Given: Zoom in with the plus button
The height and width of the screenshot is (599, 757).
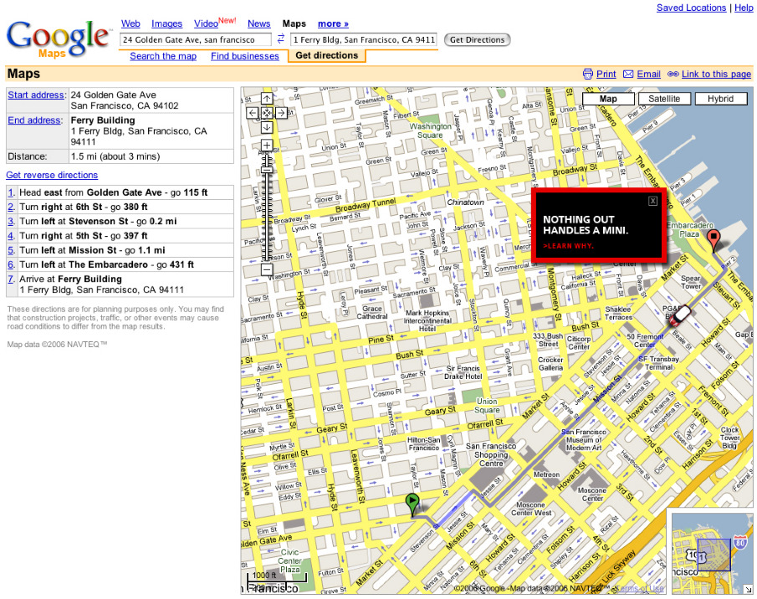Looking at the screenshot, I should click(x=267, y=145).
